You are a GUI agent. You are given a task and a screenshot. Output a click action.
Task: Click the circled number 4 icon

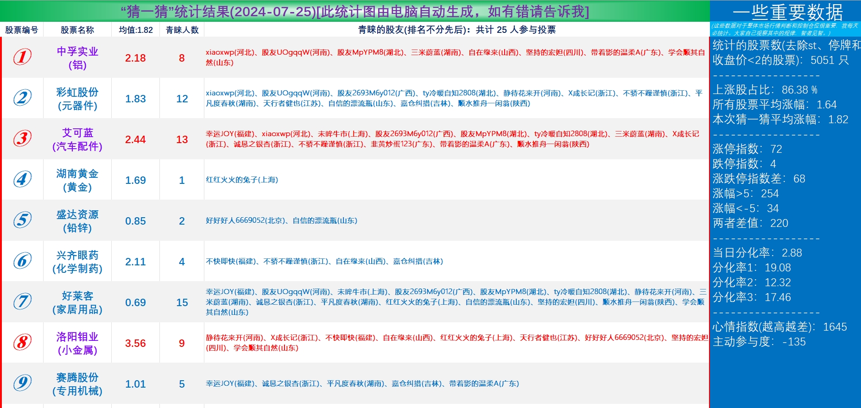(x=22, y=179)
